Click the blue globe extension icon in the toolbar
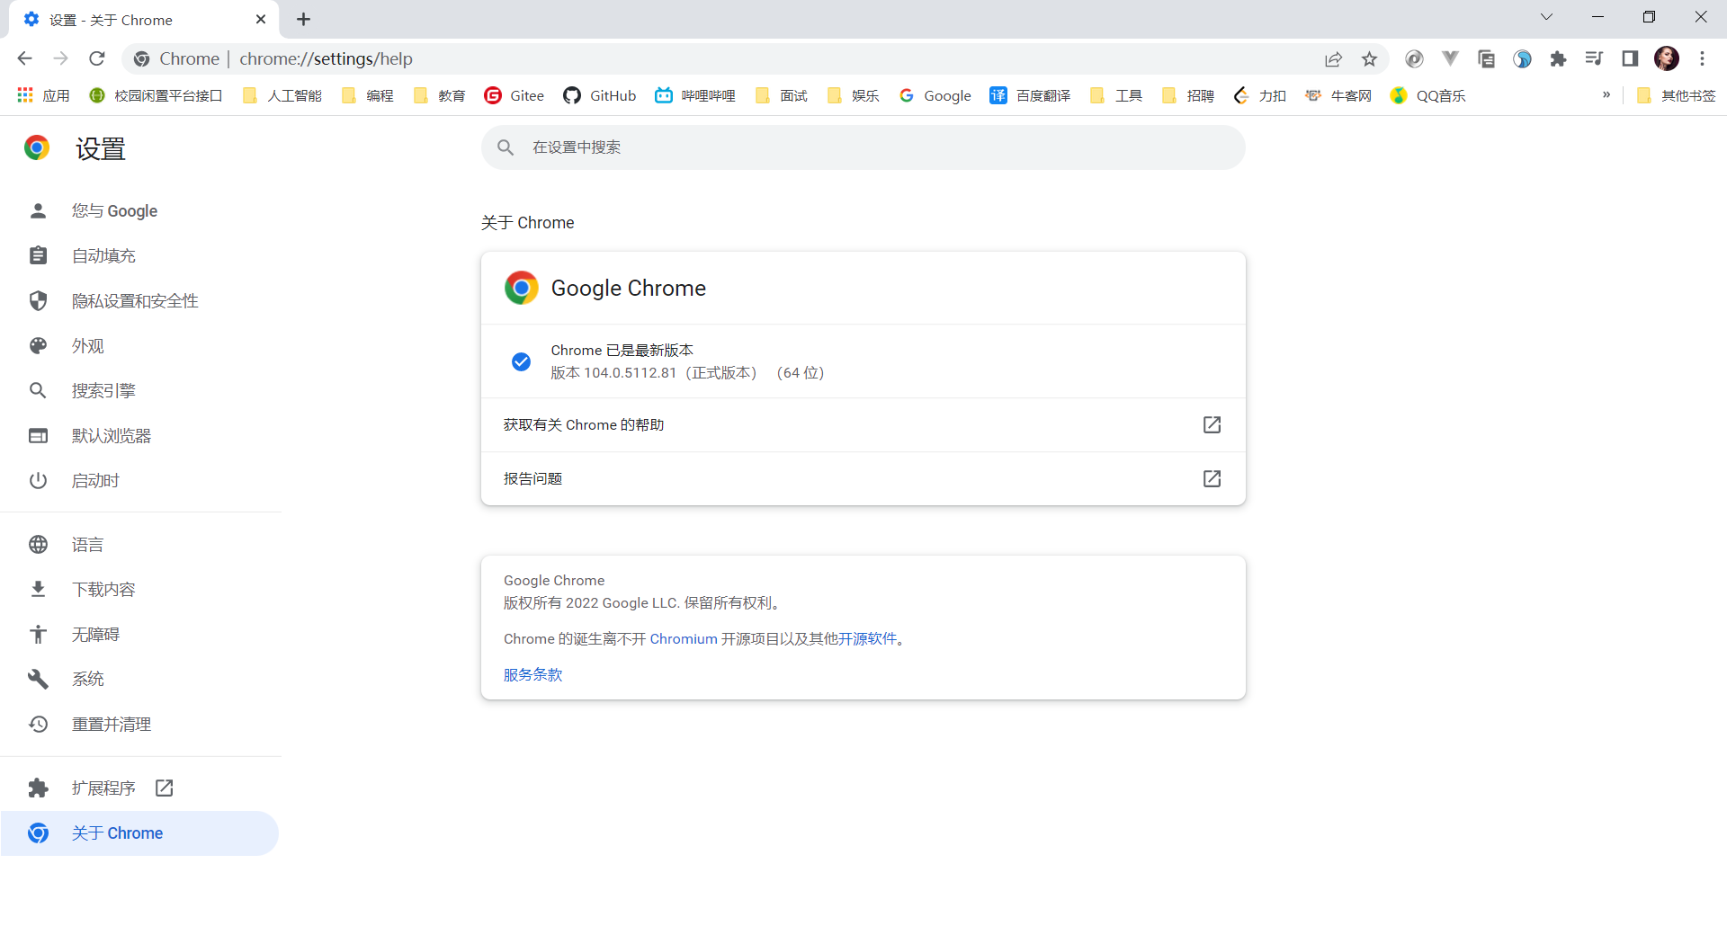 (1522, 58)
